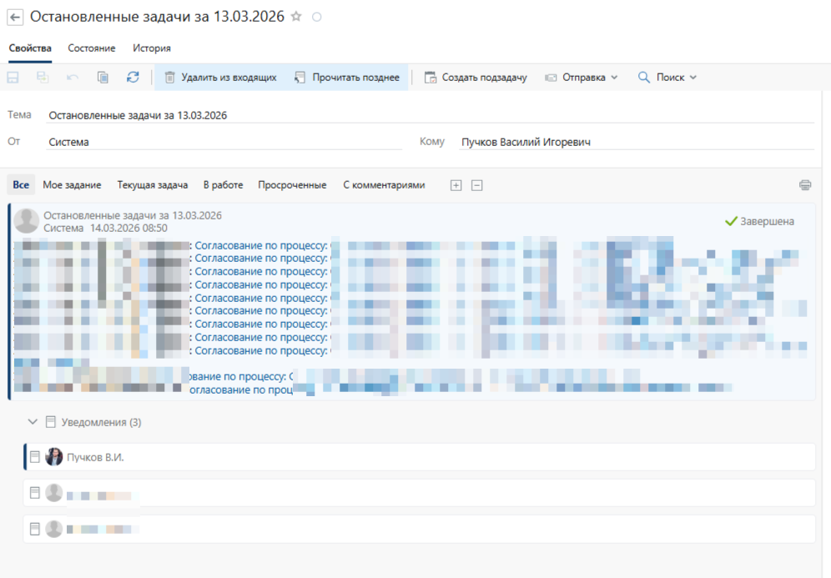Click Удалить из входящих button
The height and width of the screenshot is (578, 831).
tap(219, 78)
